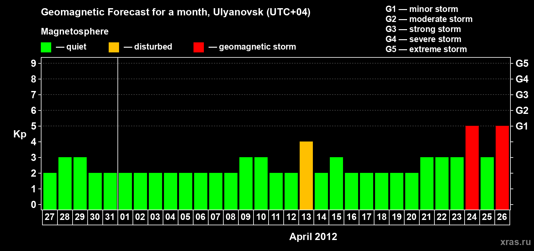This screenshot has width=534, height=251.
Task: Click the 'G5 — extreme storm' legend text
Action: (426, 49)
